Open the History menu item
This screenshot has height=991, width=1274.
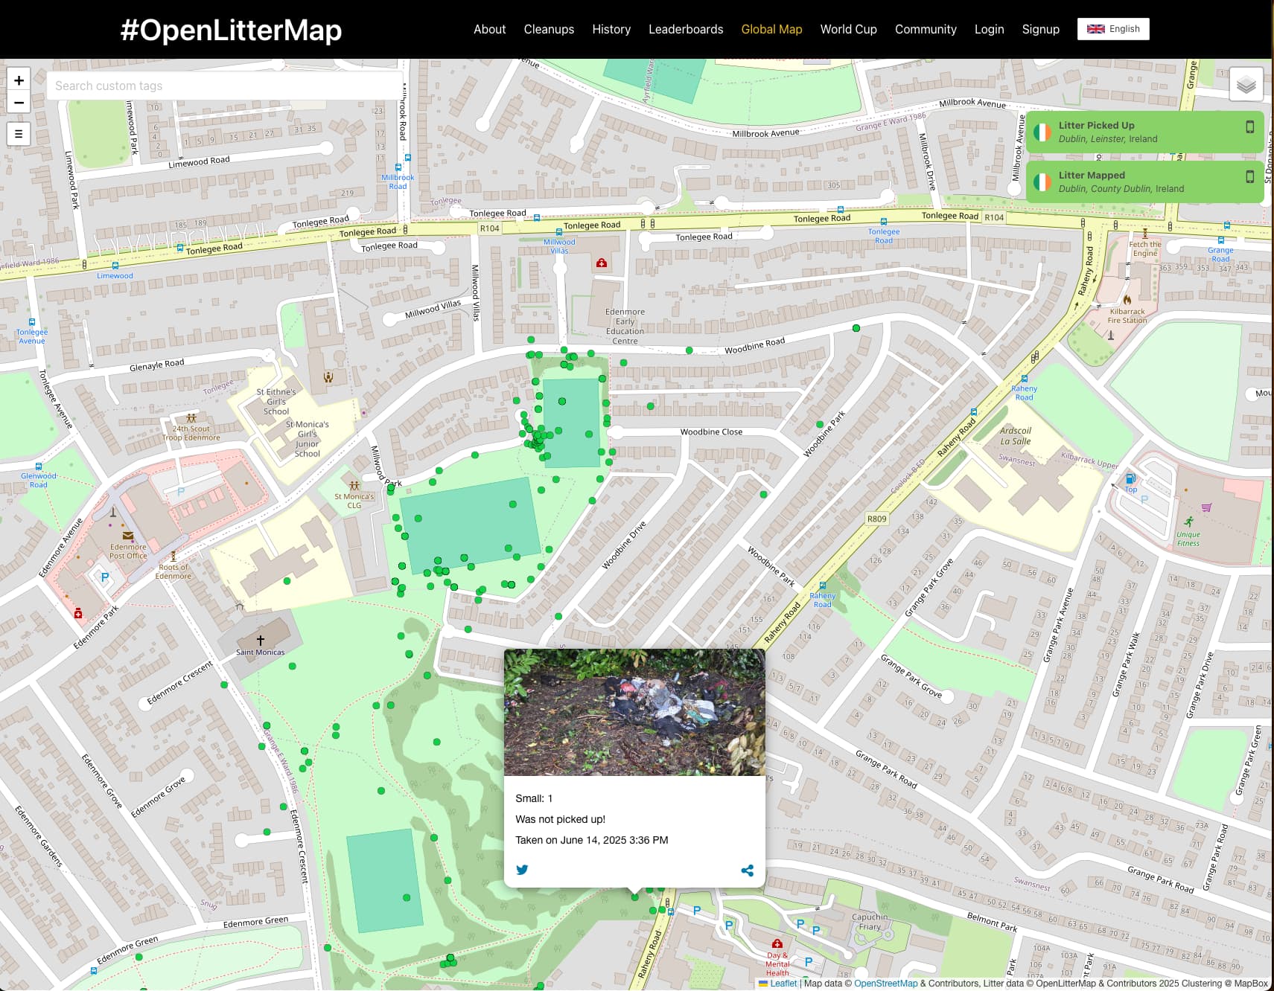(611, 29)
